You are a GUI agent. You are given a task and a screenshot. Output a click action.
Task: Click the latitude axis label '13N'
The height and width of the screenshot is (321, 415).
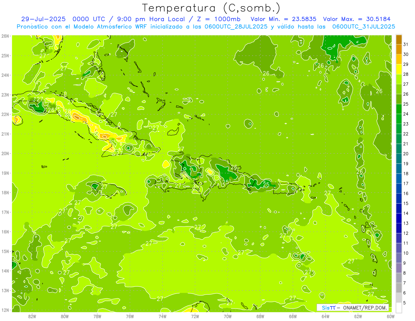[x=5, y=291]
